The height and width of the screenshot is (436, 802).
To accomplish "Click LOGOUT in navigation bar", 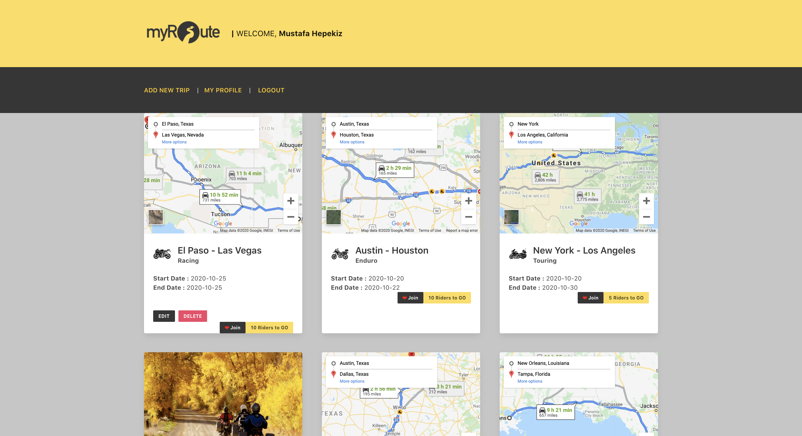I will pos(271,90).
